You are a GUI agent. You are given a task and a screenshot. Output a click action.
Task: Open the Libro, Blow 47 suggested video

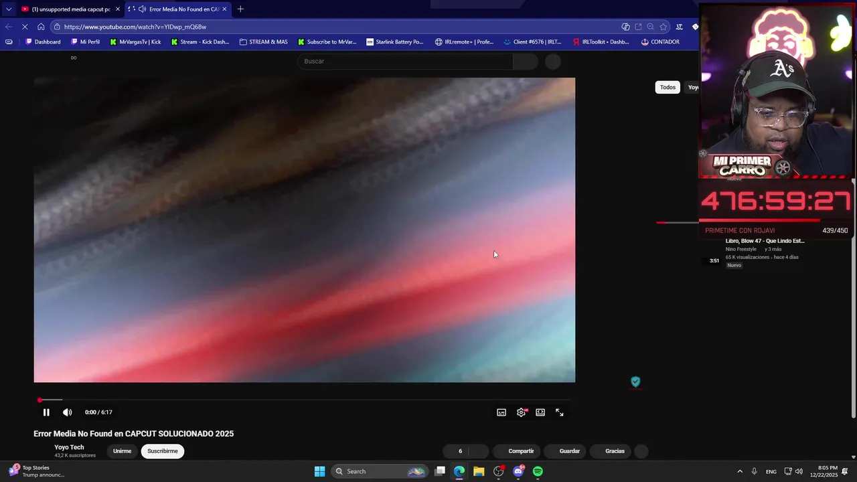(x=765, y=241)
